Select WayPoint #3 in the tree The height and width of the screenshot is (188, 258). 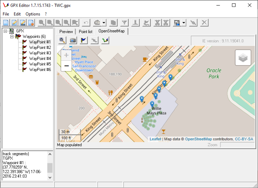point(40,53)
